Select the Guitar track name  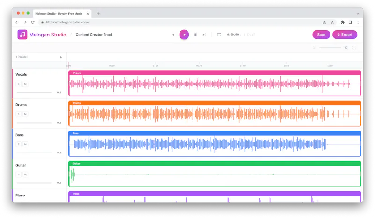tap(21, 165)
